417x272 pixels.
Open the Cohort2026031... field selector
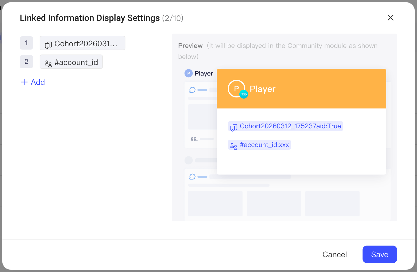tap(83, 43)
